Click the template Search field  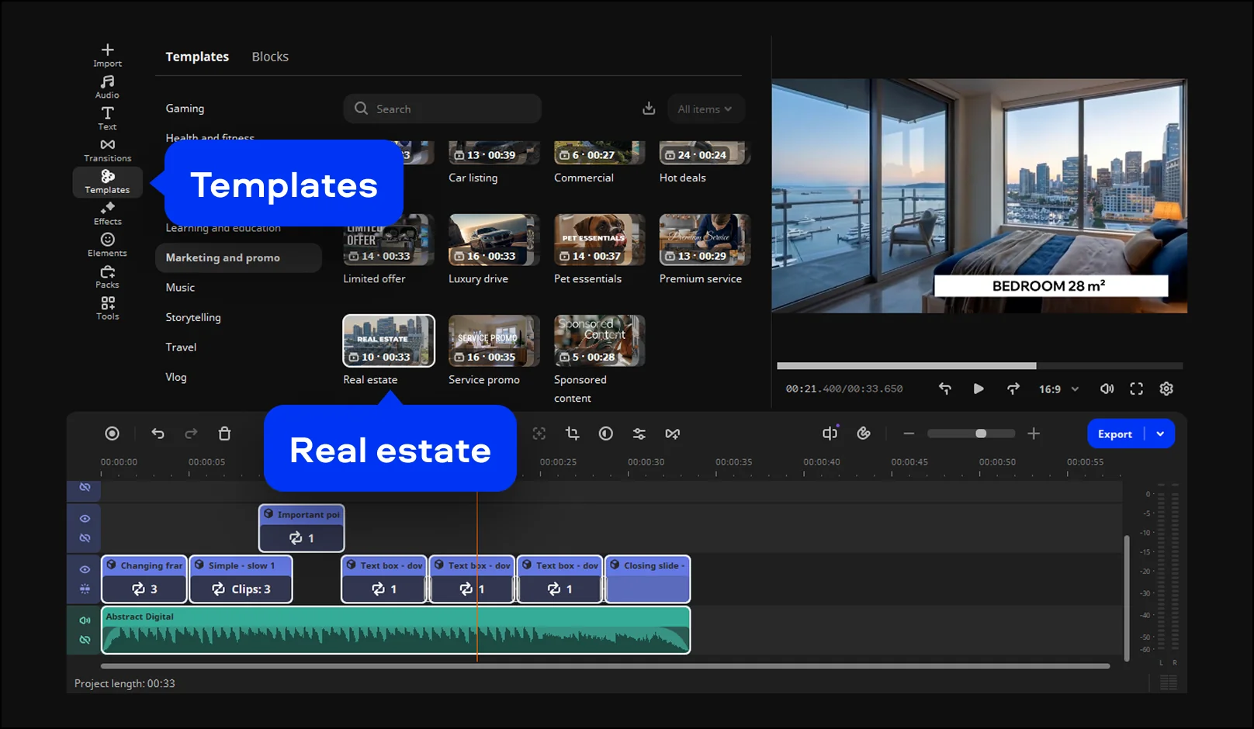[x=442, y=109]
